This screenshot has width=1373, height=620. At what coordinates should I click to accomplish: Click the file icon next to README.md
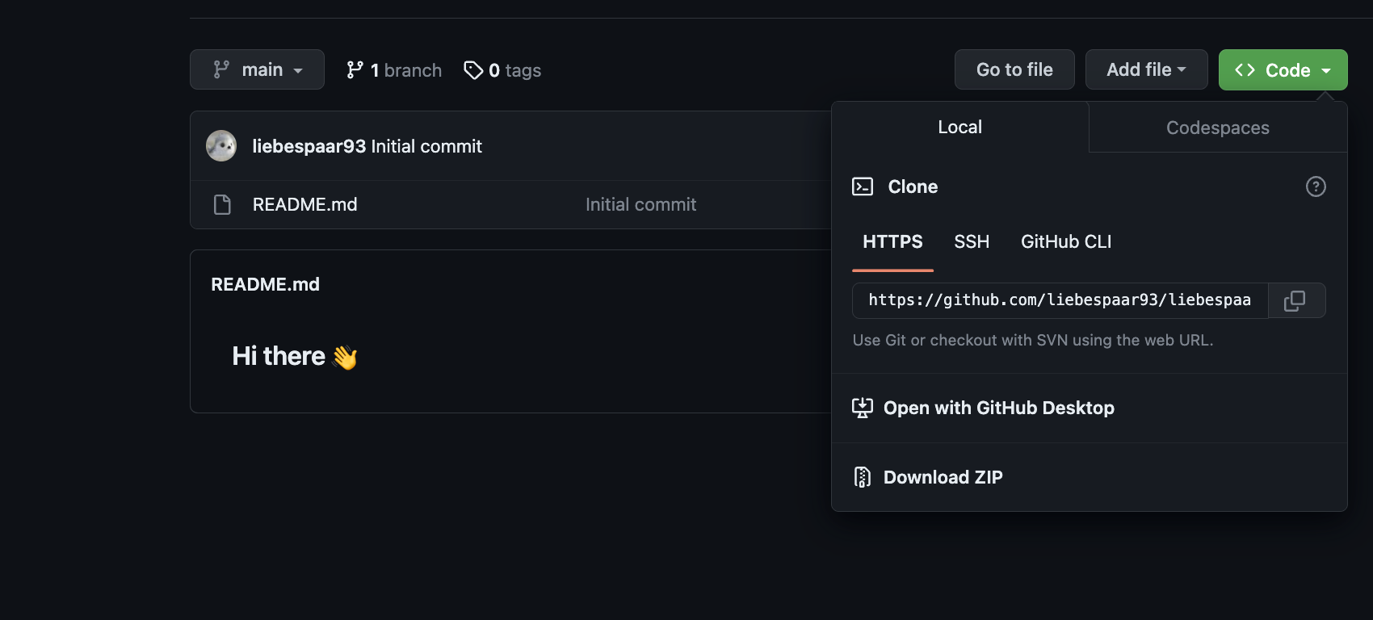[222, 204]
